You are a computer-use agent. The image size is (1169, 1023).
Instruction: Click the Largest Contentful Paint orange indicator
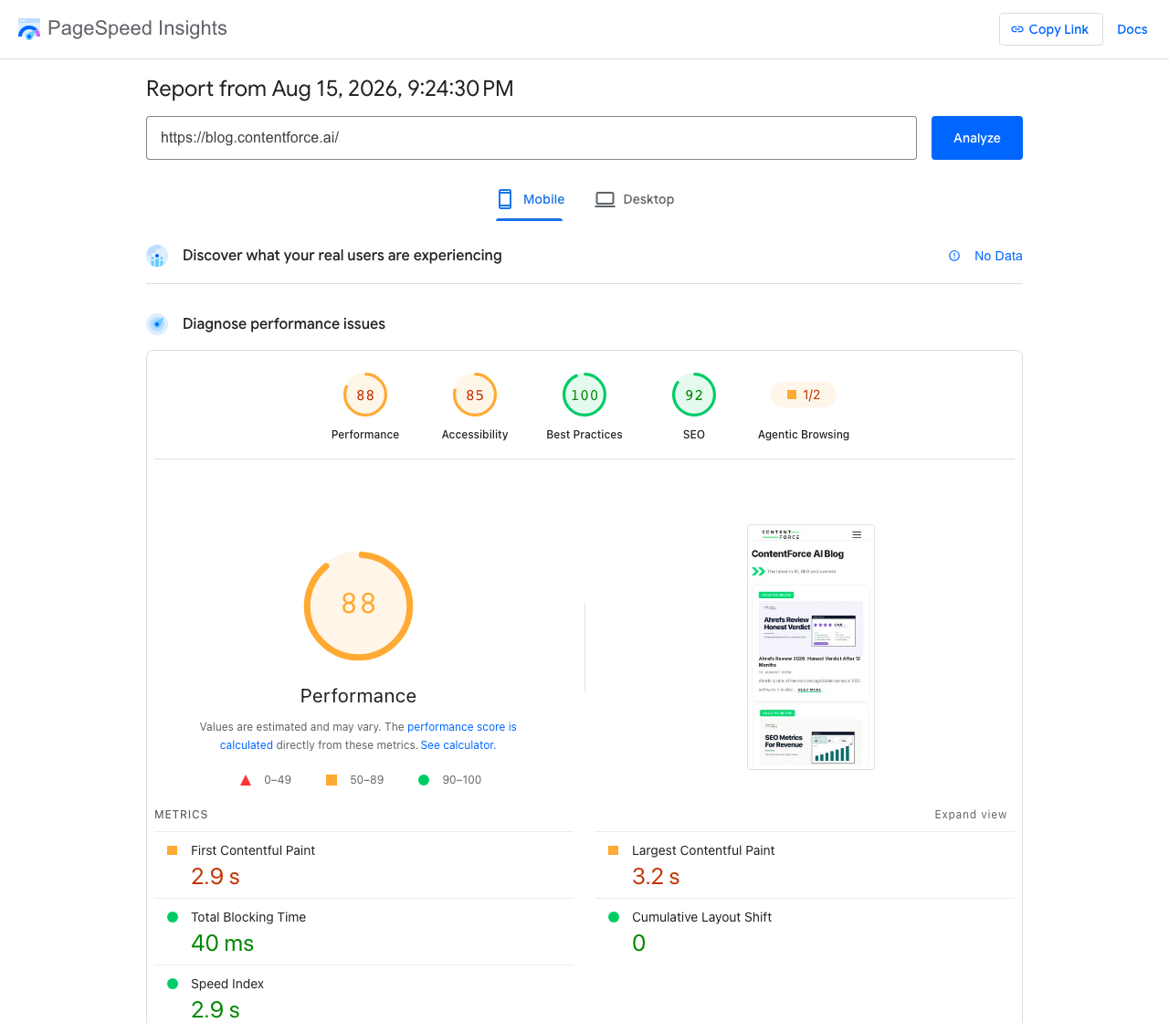point(614,850)
